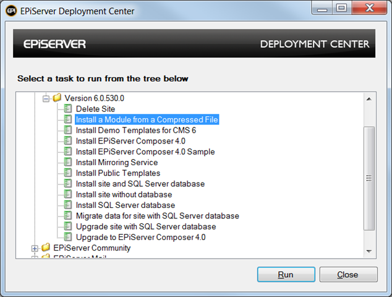Expand the EPiServerMail node at the bottom
Viewport: 392px width, 297px height.
pos(35,256)
